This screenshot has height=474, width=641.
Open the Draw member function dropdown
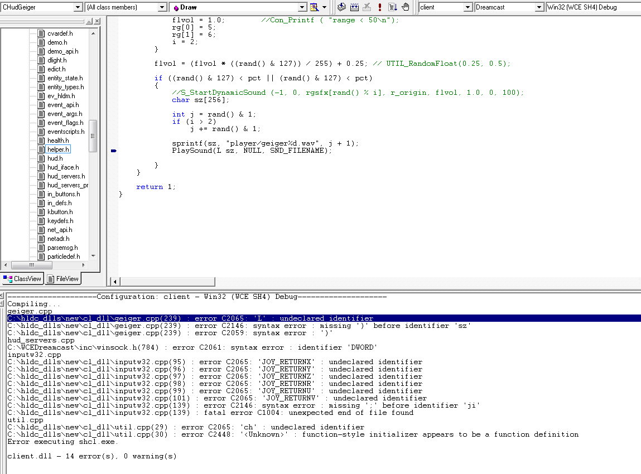(302, 7)
